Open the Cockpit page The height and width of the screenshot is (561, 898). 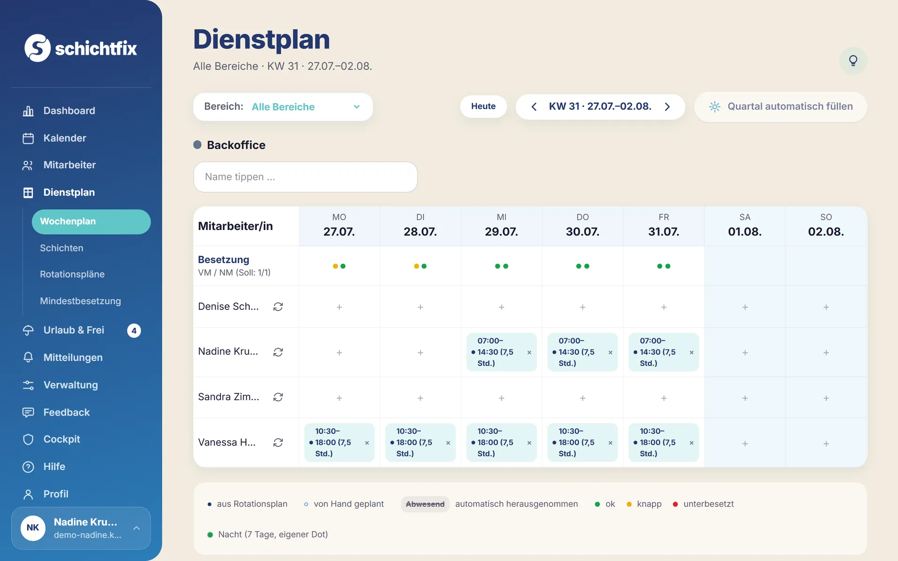click(62, 439)
